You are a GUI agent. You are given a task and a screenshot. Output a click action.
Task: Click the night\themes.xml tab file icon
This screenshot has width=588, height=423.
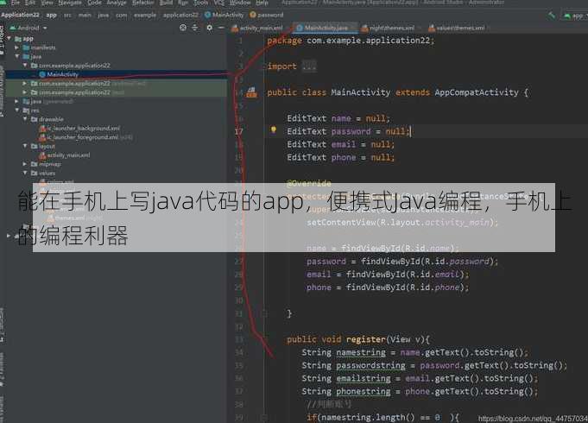click(364, 28)
